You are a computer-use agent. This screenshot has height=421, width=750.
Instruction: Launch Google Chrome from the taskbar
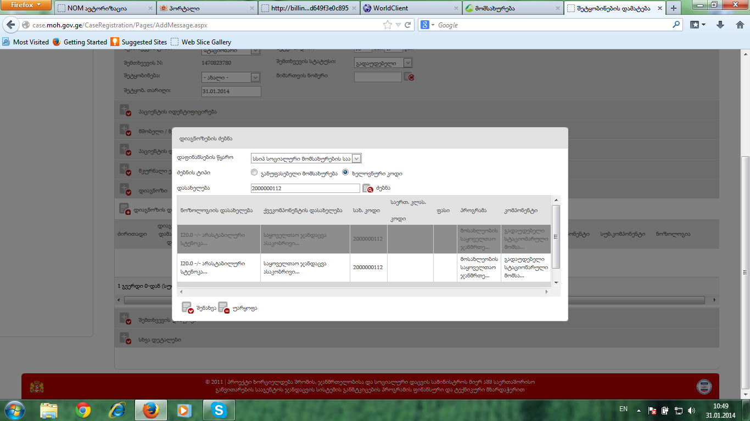click(x=83, y=410)
